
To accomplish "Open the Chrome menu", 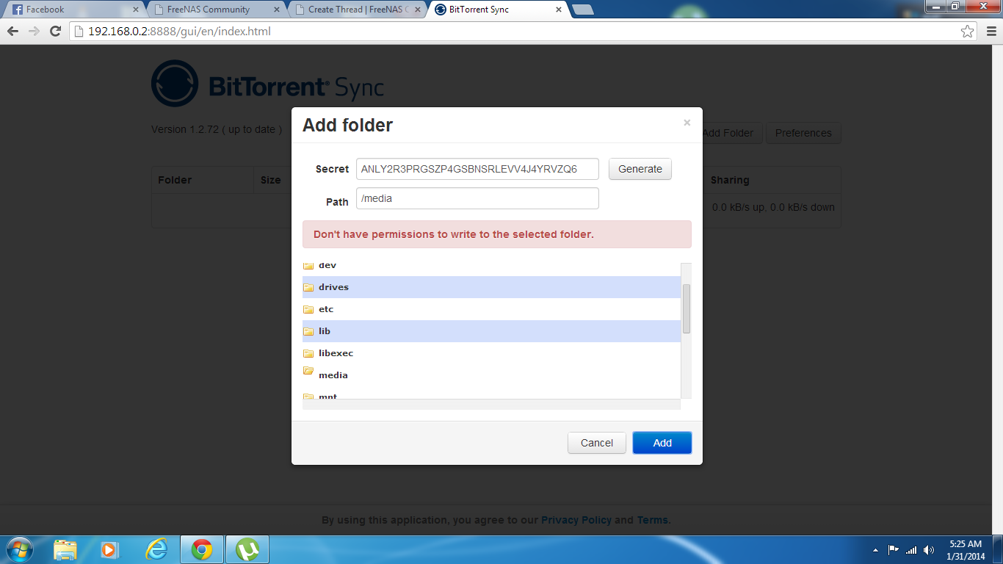I will tap(991, 32).
